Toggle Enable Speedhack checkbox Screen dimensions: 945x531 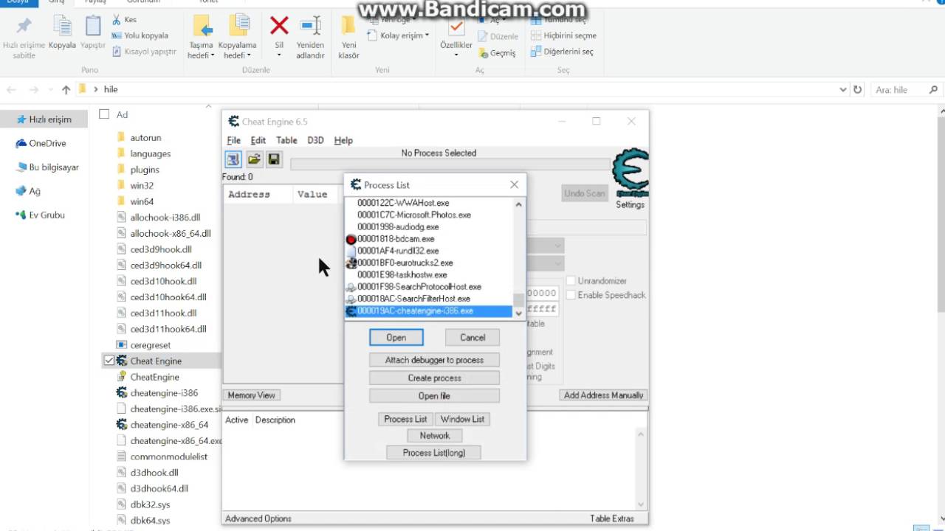coord(571,295)
